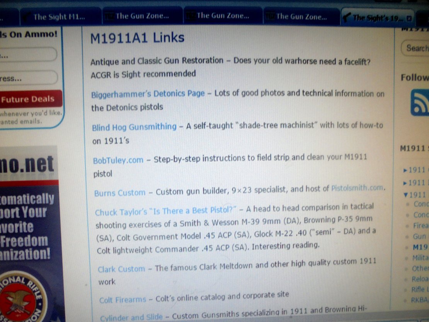Open the first 'The Gun Zone...' tab
This screenshot has height=322, width=429.
pyautogui.click(x=142, y=16)
